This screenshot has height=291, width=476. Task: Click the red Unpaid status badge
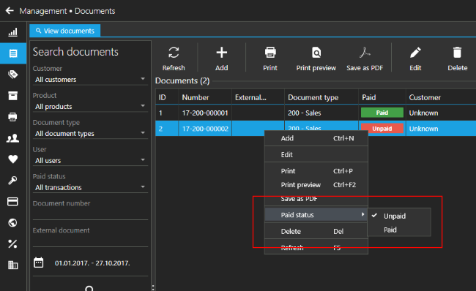click(x=382, y=129)
